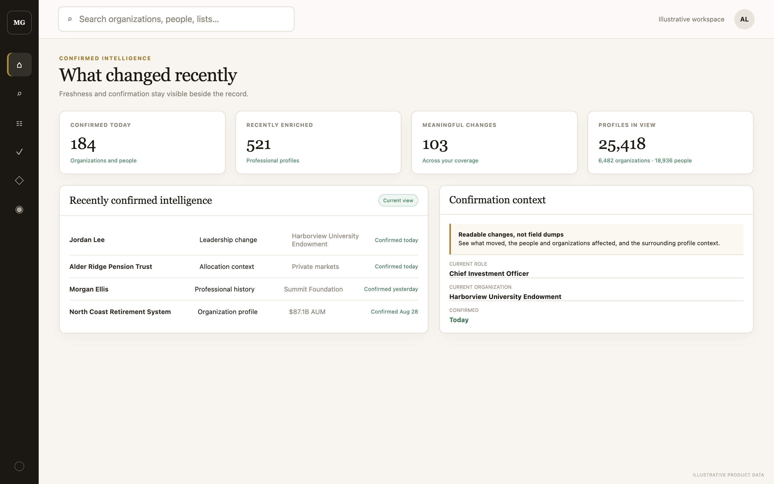The width and height of the screenshot is (774, 484).
Task: Click the Illustrative workspace label
Action: tap(691, 19)
